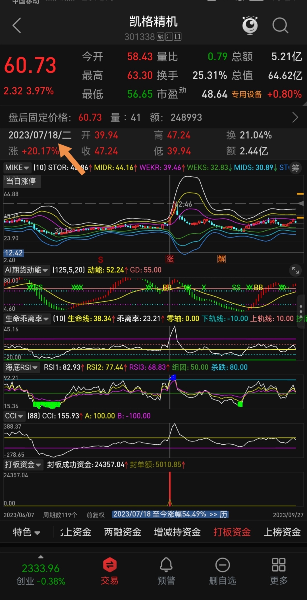This screenshot has width=307, height=600.
Task: Open the CCI indicator dropdown
Action: coord(14,416)
